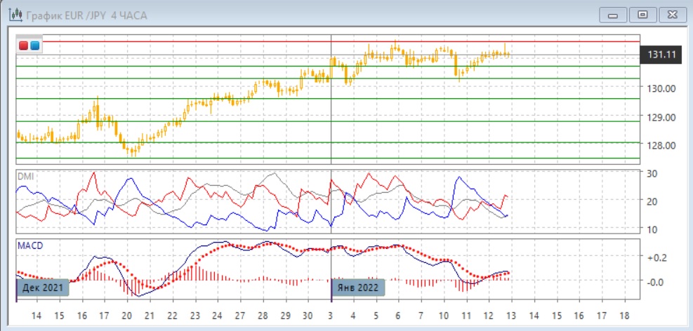Click the График EUR/JPY 4 ЧАСА title
Screen dimensions: 693x331
83,15
